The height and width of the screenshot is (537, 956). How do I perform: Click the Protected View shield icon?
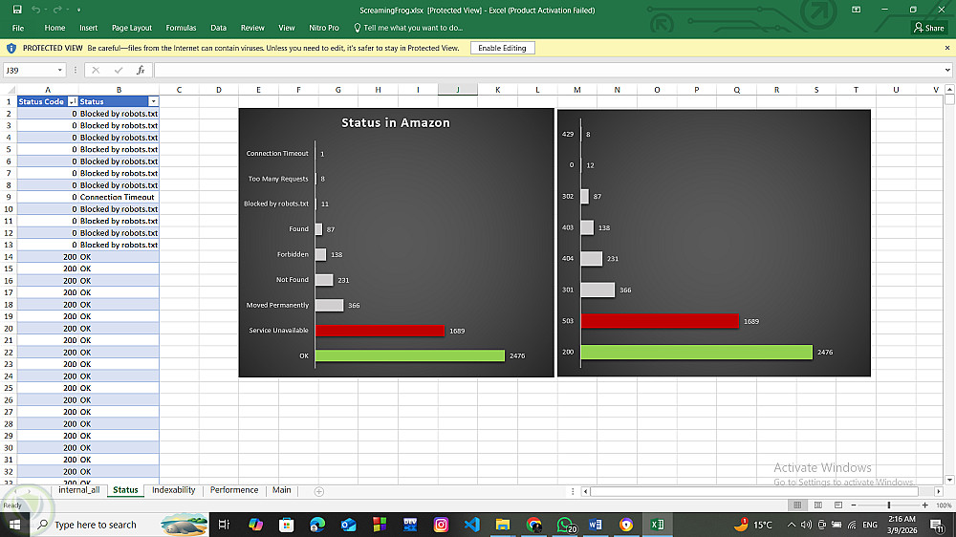point(11,48)
